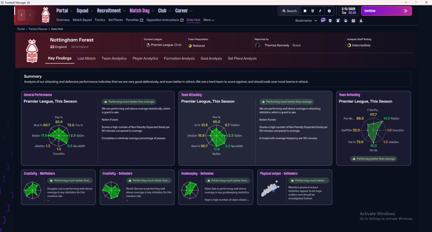This screenshot has height=232, width=432.
Task: Open the Match Squad sub-tab
Action: 82,20
